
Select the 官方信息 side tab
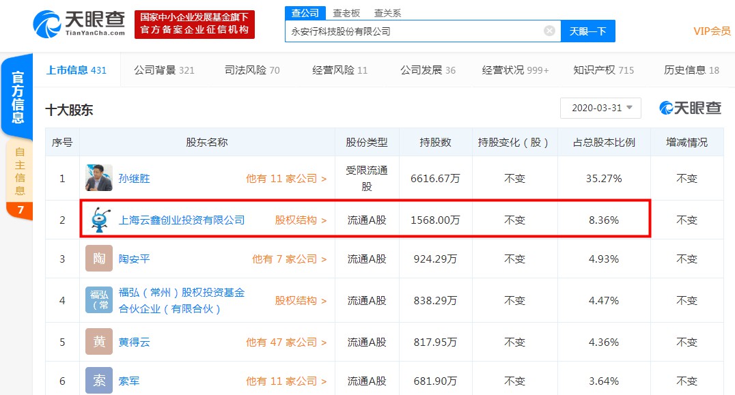tap(17, 97)
